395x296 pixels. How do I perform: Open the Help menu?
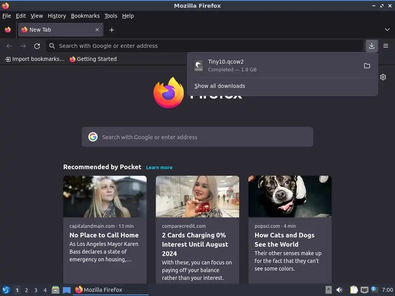click(128, 16)
